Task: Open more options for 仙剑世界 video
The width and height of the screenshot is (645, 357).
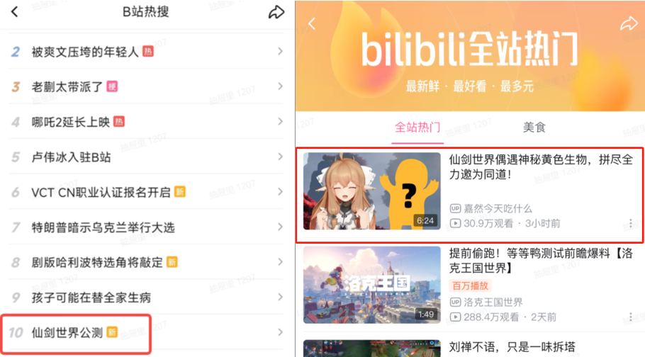Action: tap(631, 223)
